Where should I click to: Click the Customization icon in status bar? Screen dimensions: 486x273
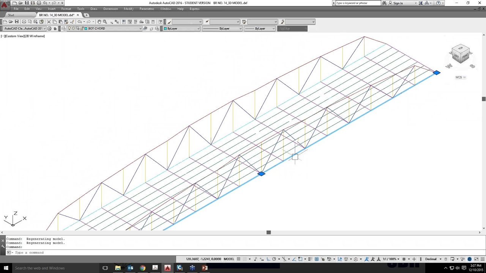coord(483,259)
